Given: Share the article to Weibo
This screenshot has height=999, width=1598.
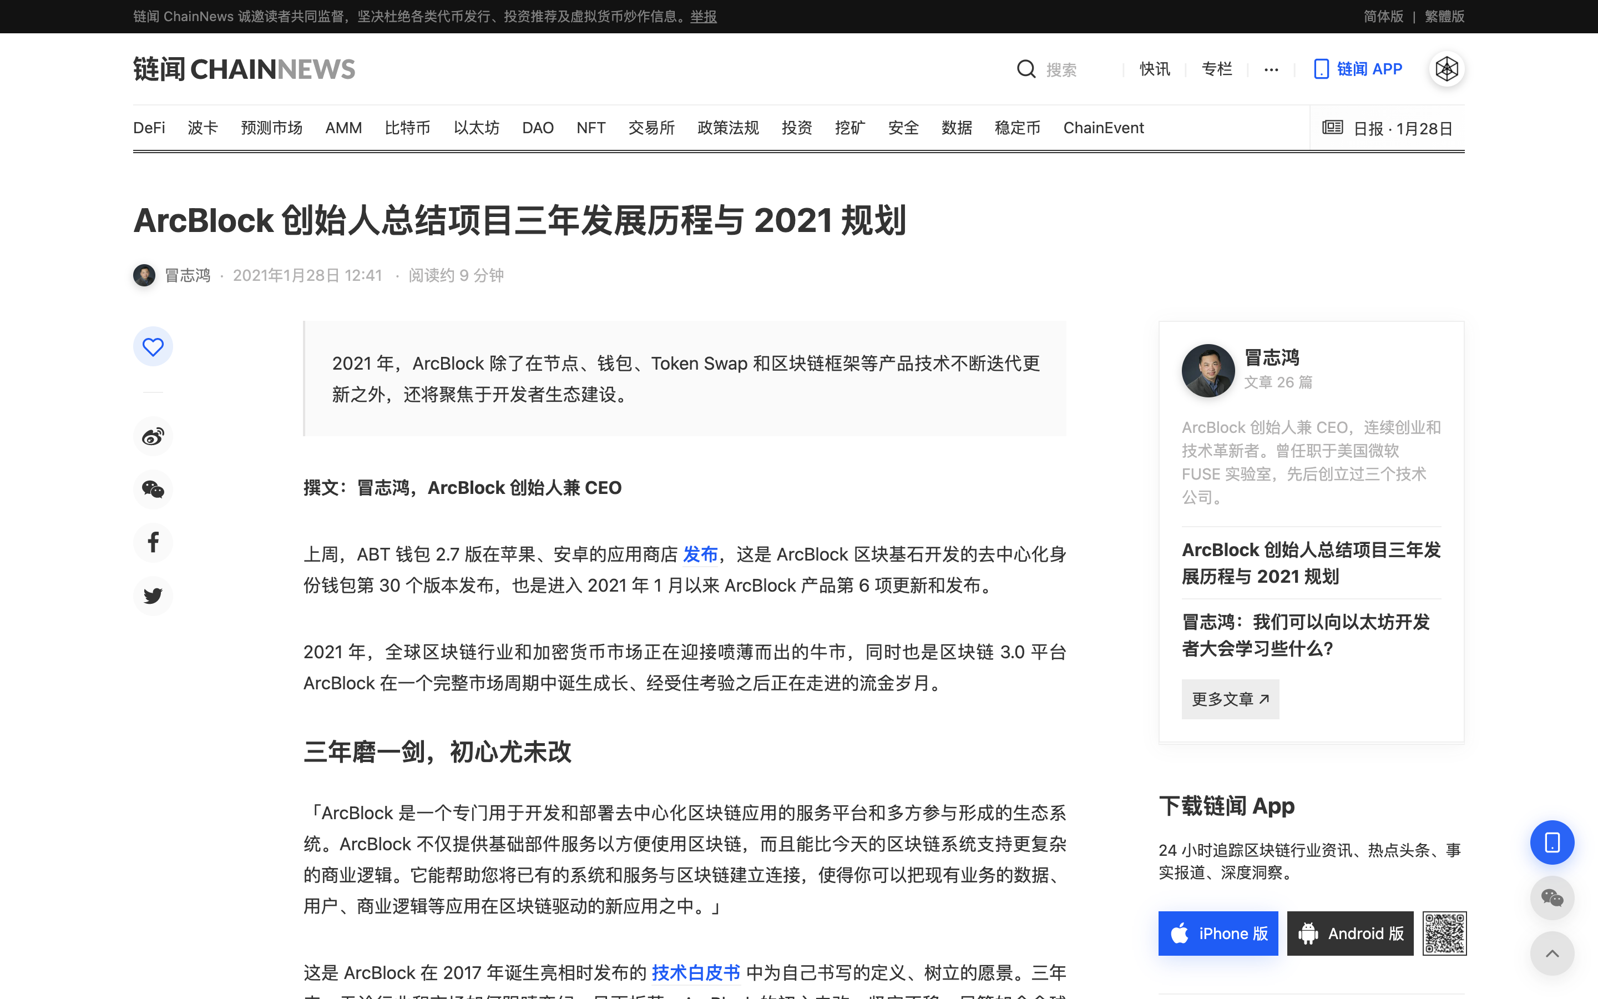Looking at the screenshot, I should [153, 436].
